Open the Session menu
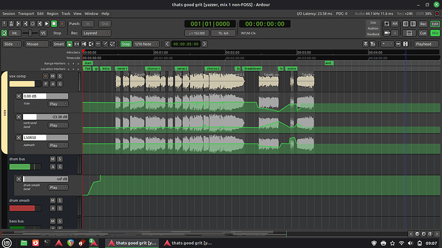442x248 pixels. coord(9,13)
